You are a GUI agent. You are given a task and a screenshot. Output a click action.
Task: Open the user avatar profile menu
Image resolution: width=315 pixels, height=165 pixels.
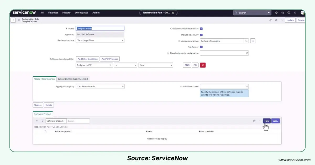pos(303,13)
